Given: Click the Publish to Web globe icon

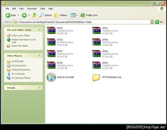Looking at the screenshot, I should [9, 40].
